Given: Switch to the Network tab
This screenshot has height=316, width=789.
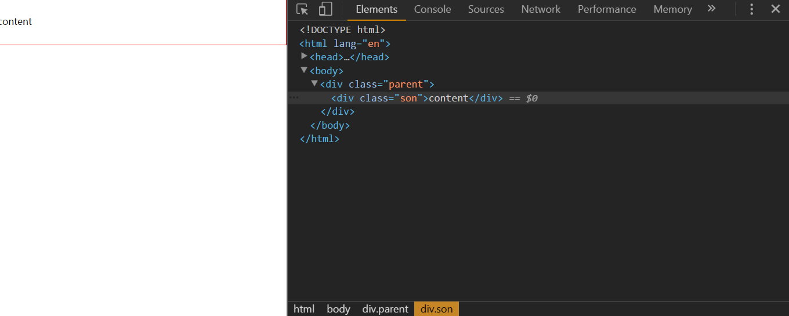Looking at the screenshot, I should click(541, 9).
